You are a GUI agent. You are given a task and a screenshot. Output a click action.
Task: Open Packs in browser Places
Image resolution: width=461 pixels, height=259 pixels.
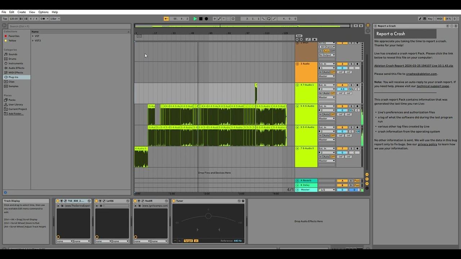click(12, 100)
